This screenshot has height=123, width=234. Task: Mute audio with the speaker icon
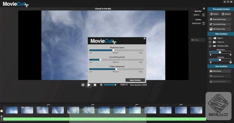(101, 85)
